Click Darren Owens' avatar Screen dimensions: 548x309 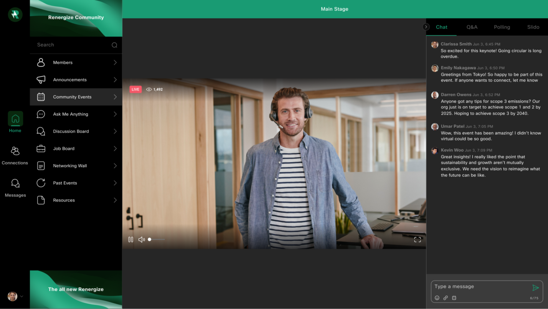point(435,95)
